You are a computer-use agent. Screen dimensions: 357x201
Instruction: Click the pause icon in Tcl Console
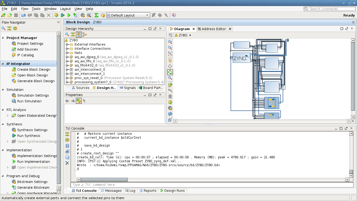pyautogui.click(x=67, y=146)
